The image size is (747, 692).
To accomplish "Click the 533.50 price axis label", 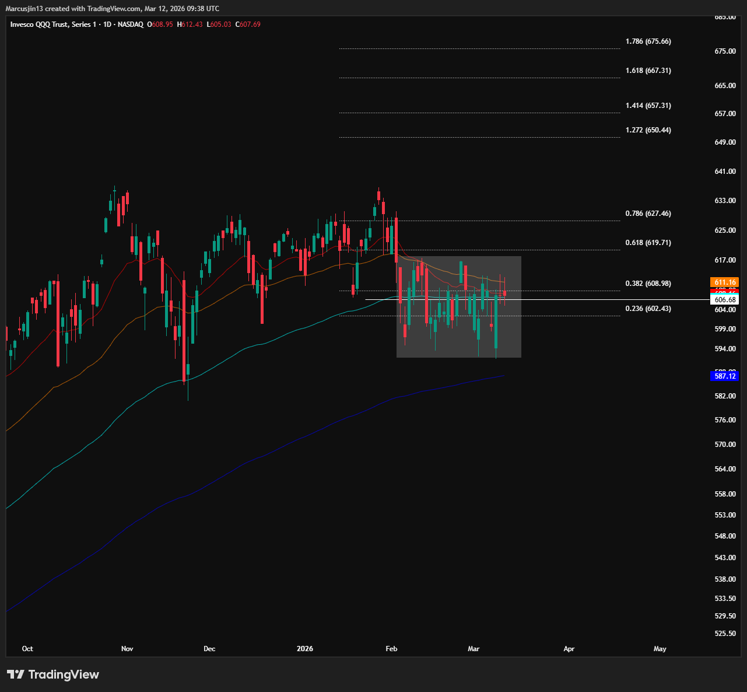I will point(725,599).
